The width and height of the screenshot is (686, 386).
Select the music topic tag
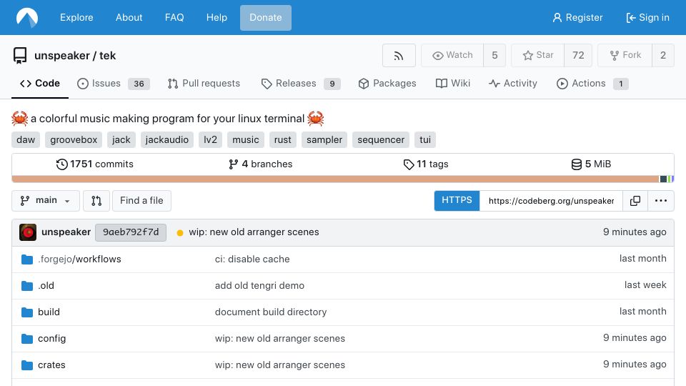pos(245,139)
